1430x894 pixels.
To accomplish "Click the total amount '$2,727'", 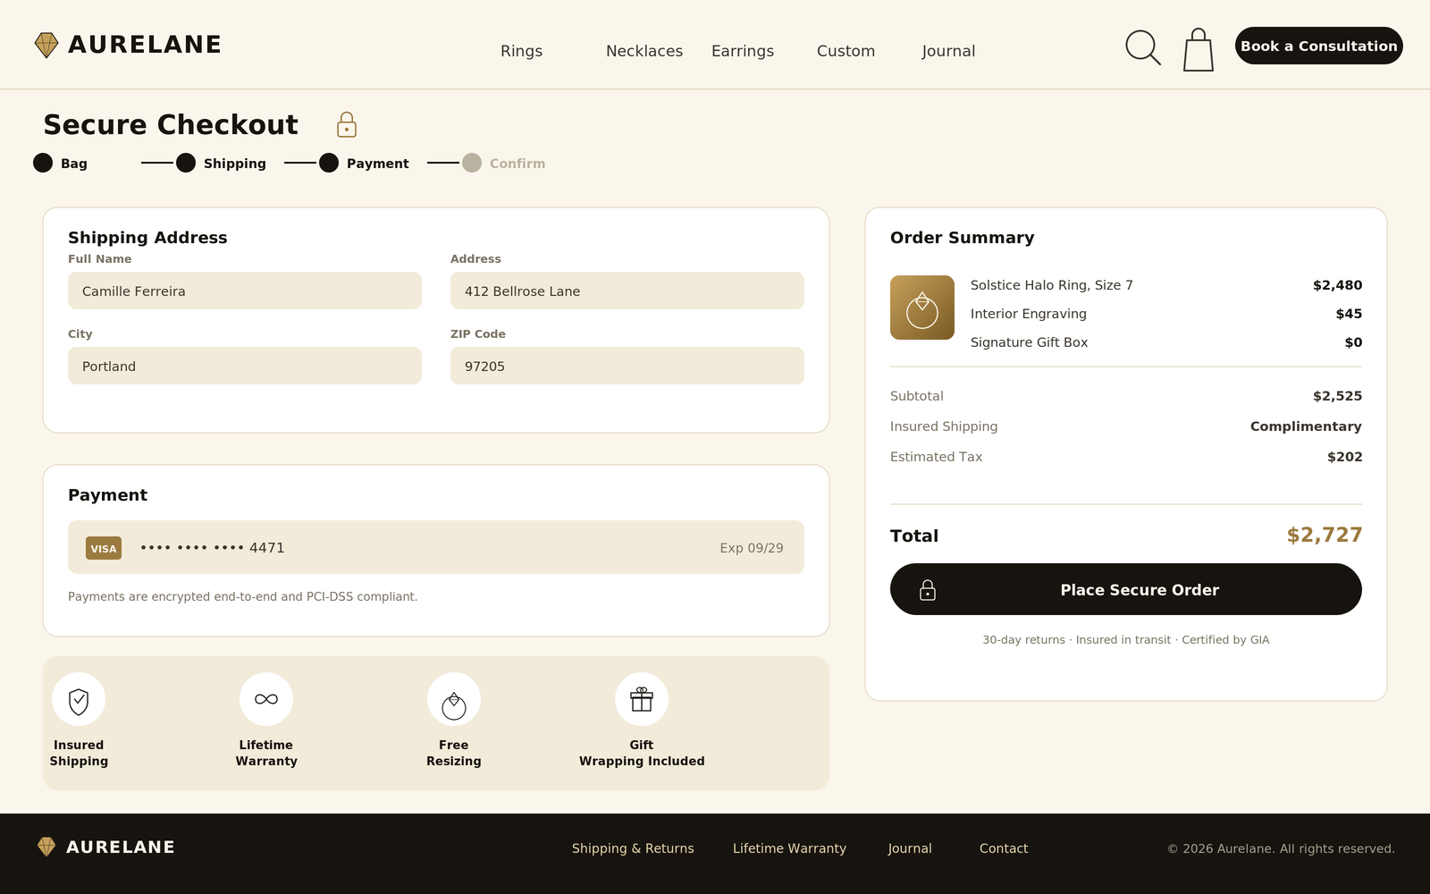I will click(x=1325, y=535).
